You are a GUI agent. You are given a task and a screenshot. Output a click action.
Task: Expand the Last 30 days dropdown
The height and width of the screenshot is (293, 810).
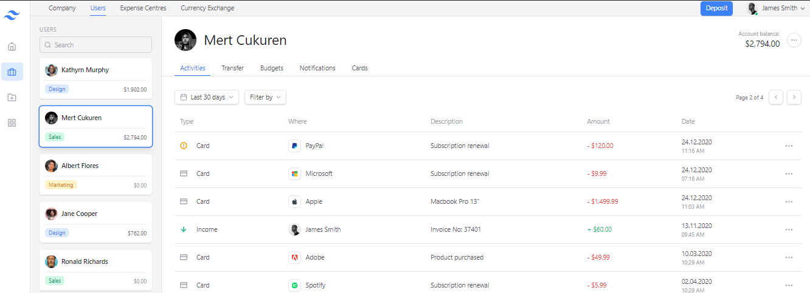[x=207, y=97]
